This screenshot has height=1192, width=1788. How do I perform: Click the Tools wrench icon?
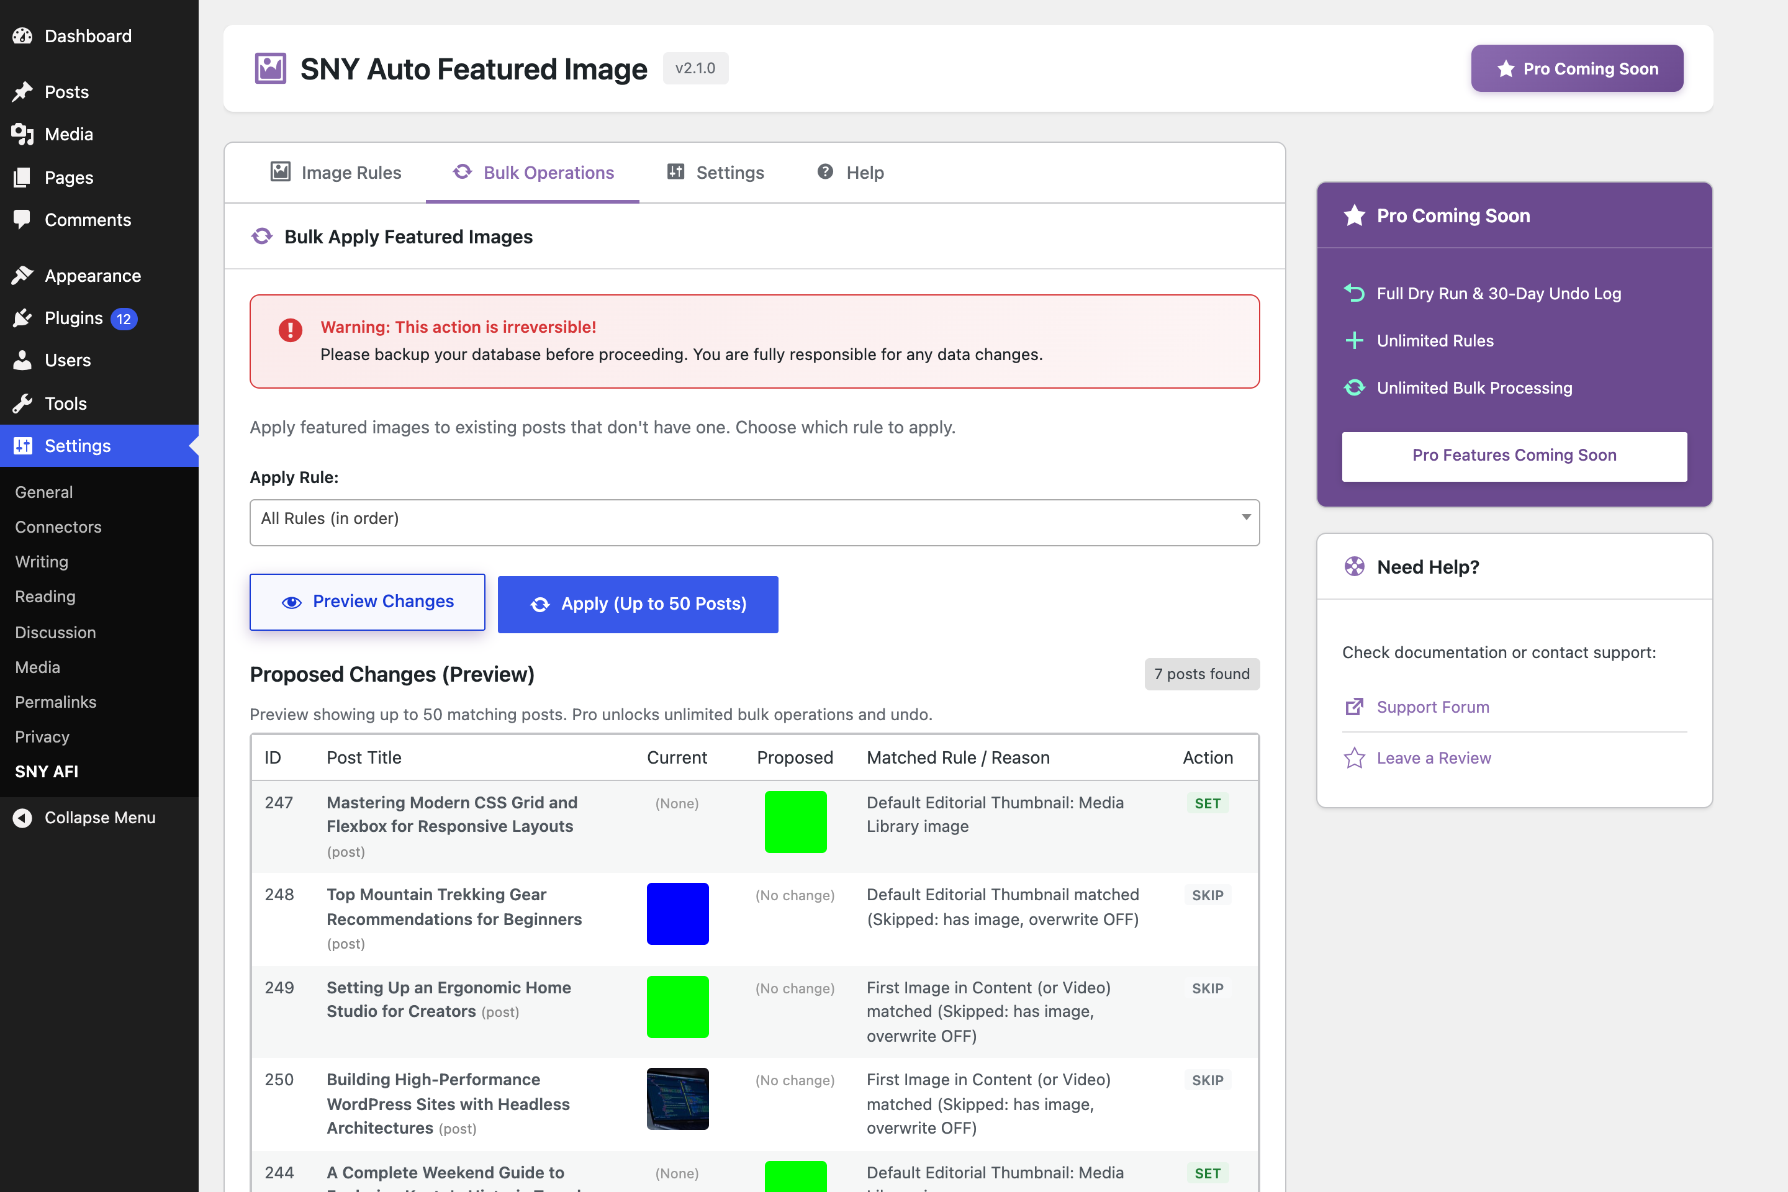23,403
